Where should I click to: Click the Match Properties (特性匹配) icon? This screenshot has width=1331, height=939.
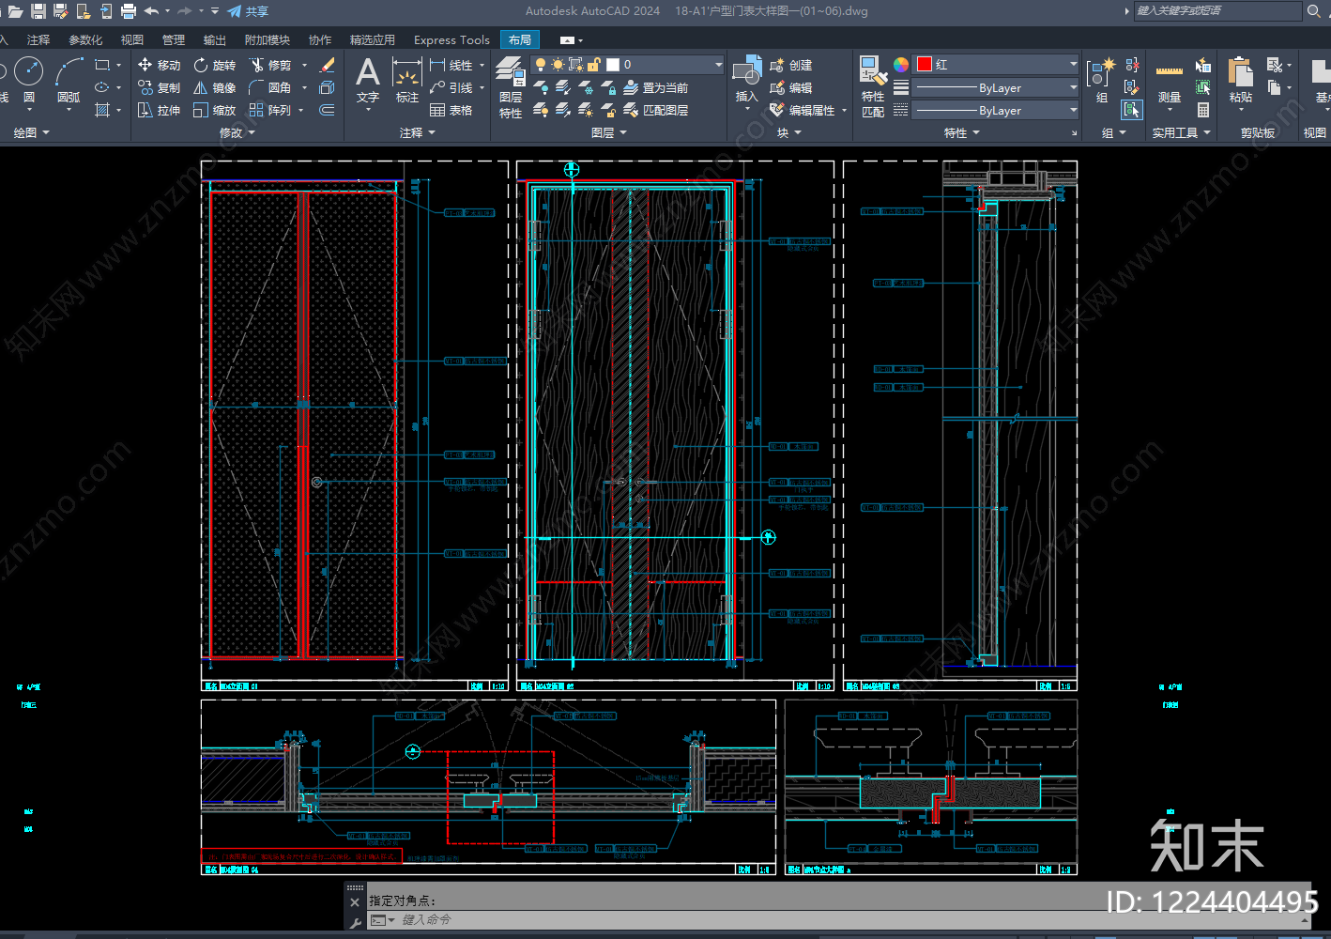pyautogui.click(x=873, y=86)
